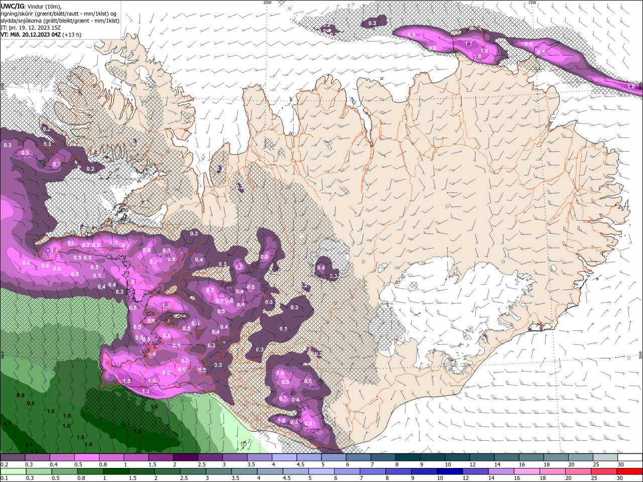
Task: Click the bright pink snow swatch between 0.5 and 0.8
Action: [x=86, y=457]
